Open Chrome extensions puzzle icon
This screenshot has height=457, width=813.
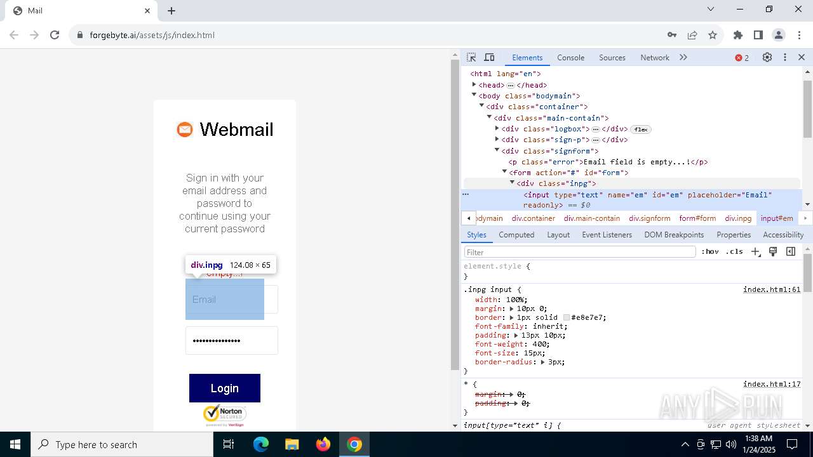click(x=738, y=35)
